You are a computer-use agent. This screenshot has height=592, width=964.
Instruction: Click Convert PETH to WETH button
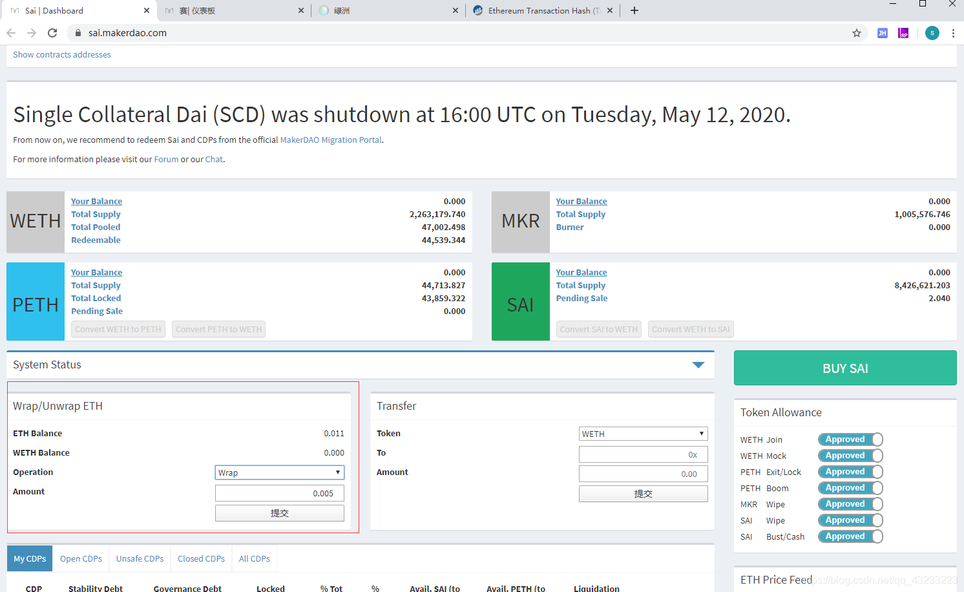point(218,329)
